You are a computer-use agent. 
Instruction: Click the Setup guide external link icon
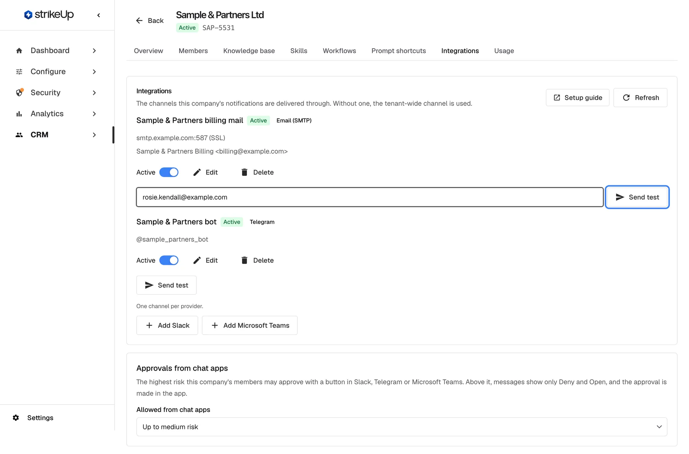point(557,98)
